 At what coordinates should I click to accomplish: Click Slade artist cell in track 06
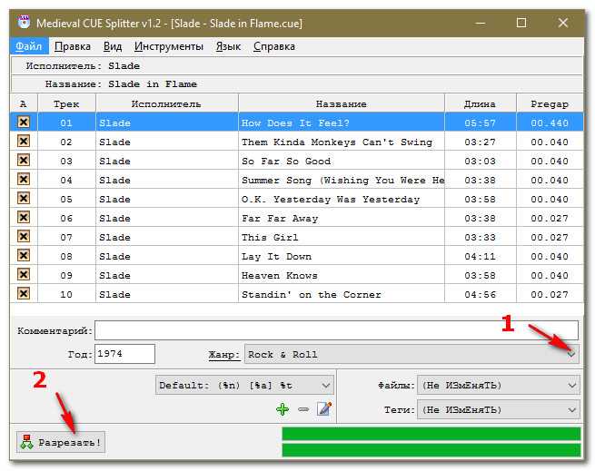(x=166, y=218)
